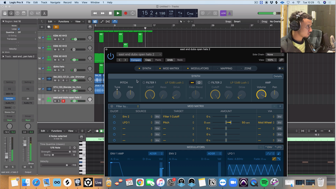Add a new mod matrix routing with plus

280,106
